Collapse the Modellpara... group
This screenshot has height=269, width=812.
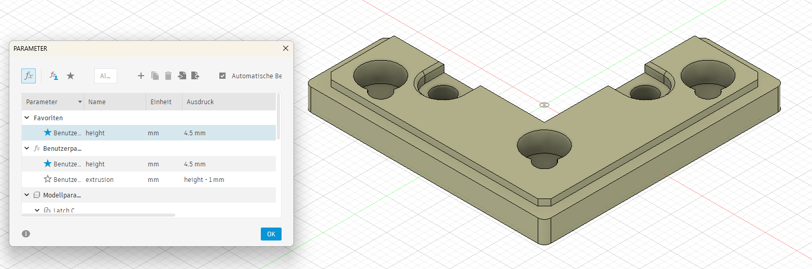tap(27, 195)
